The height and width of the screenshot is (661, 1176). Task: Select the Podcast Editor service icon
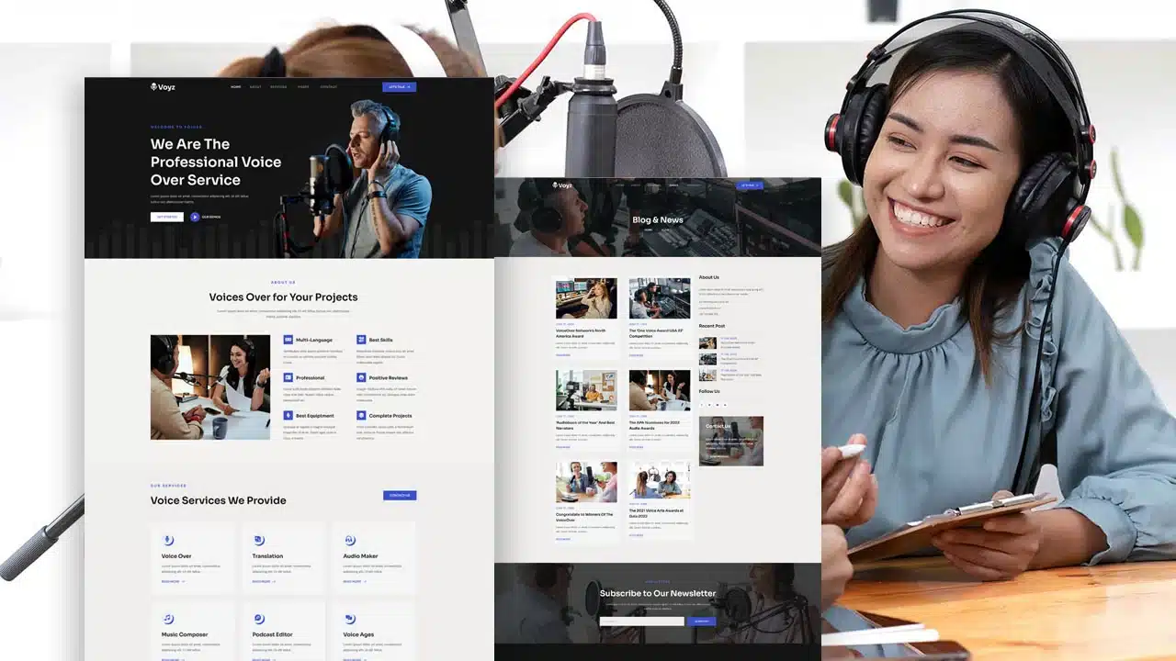point(259,618)
